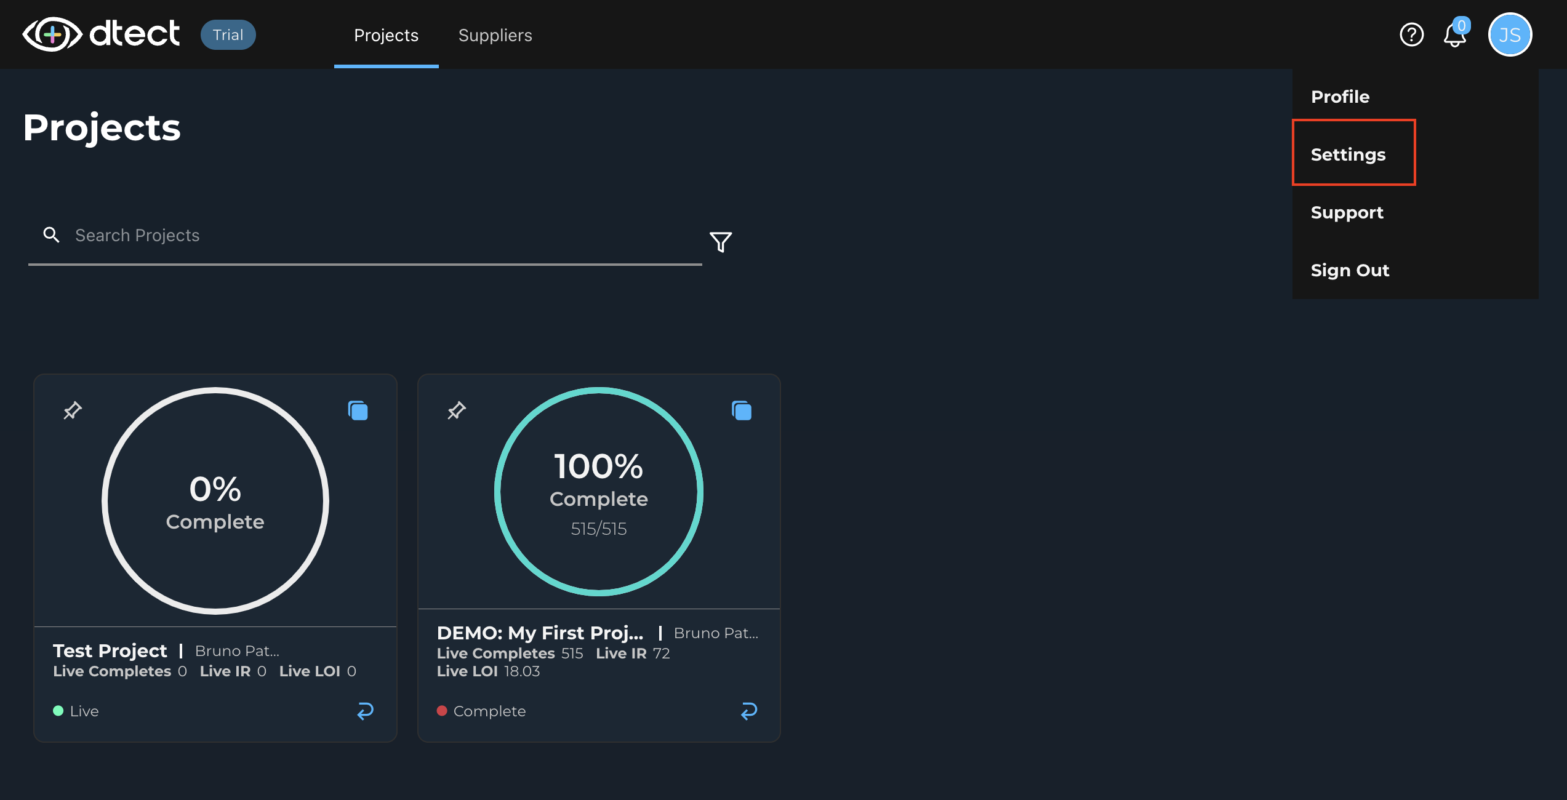Open the 0% Complete progress ring
This screenshot has width=1567, height=800.
(x=215, y=500)
